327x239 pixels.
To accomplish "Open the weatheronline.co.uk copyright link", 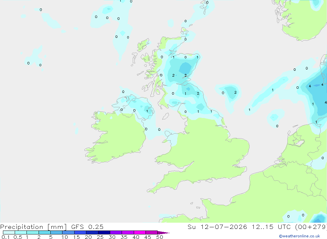I will [x=300, y=236].
